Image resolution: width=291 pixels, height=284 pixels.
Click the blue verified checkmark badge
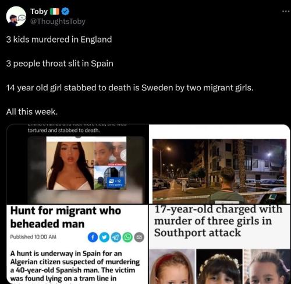coord(65,12)
